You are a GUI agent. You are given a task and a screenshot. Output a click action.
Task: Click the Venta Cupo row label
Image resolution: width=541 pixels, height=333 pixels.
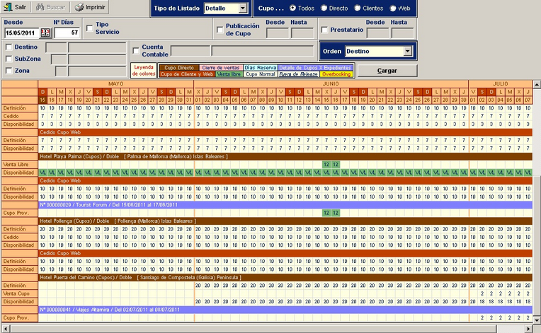click(x=20, y=293)
